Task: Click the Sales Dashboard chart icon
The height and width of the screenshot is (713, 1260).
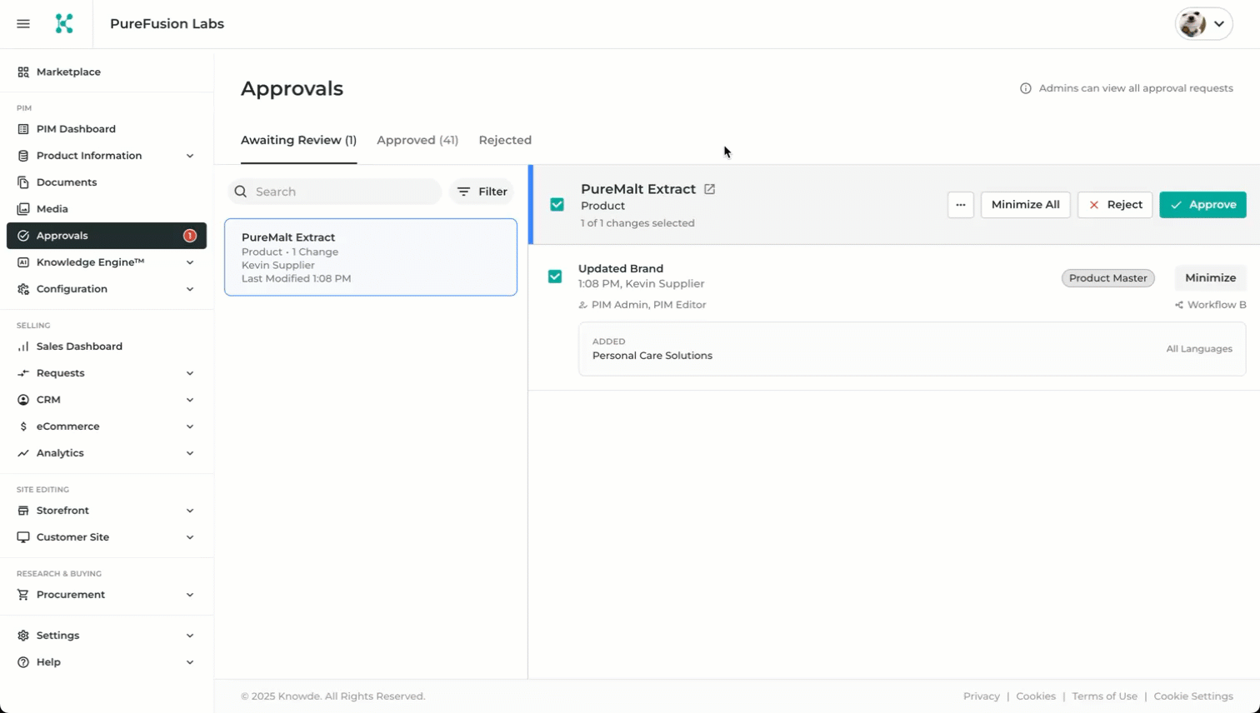Action: (23, 347)
